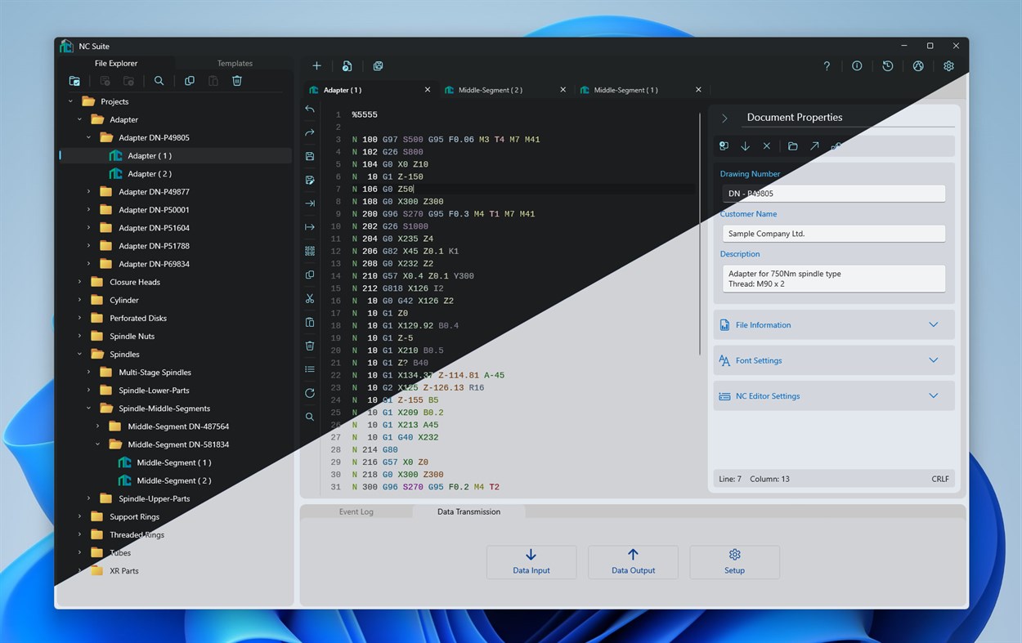Collapse the Spindles folder in the tree
The height and width of the screenshot is (643, 1022).
tap(78, 354)
